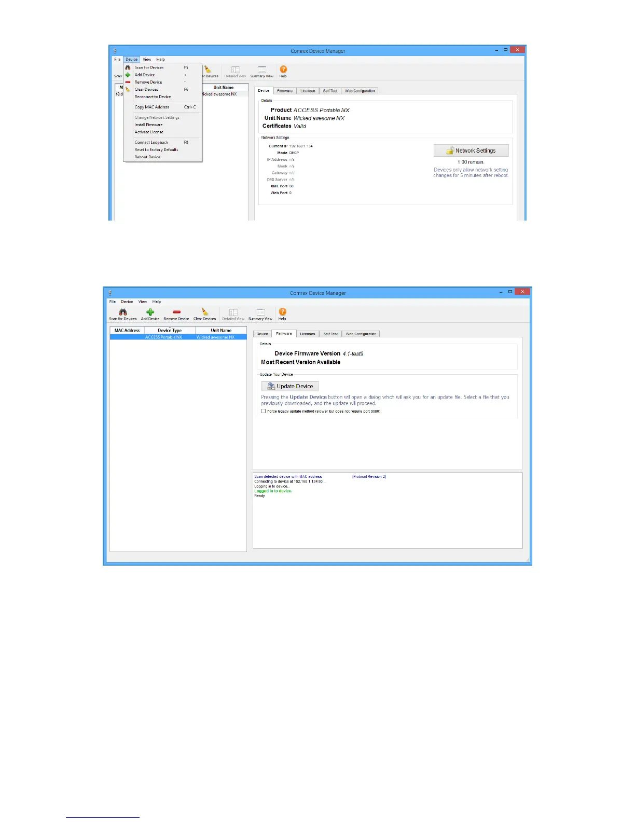Open Device menu in lower window
The height and width of the screenshot is (822, 635).
(x=127, y=302)
